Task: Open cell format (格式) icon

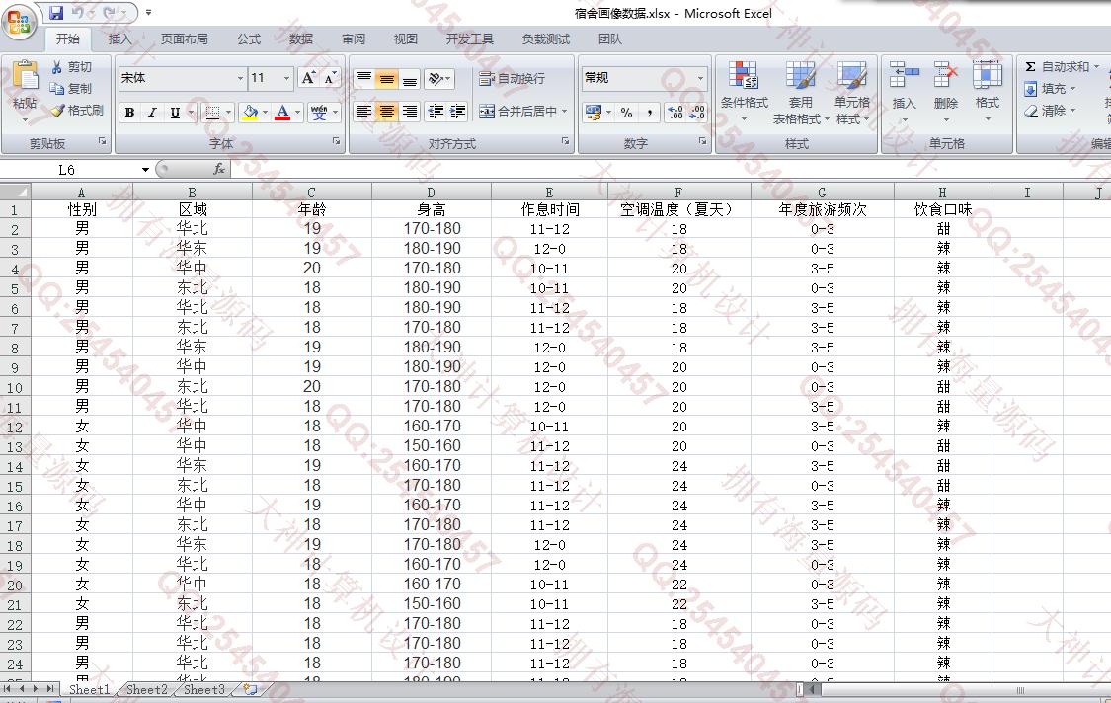Action: tap(987, 74)
